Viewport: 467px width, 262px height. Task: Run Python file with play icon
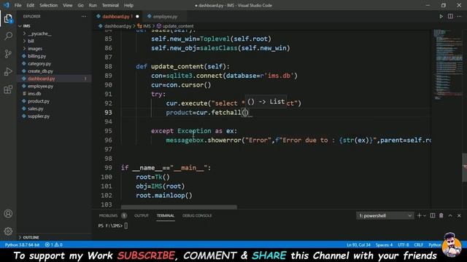(441, 16)
